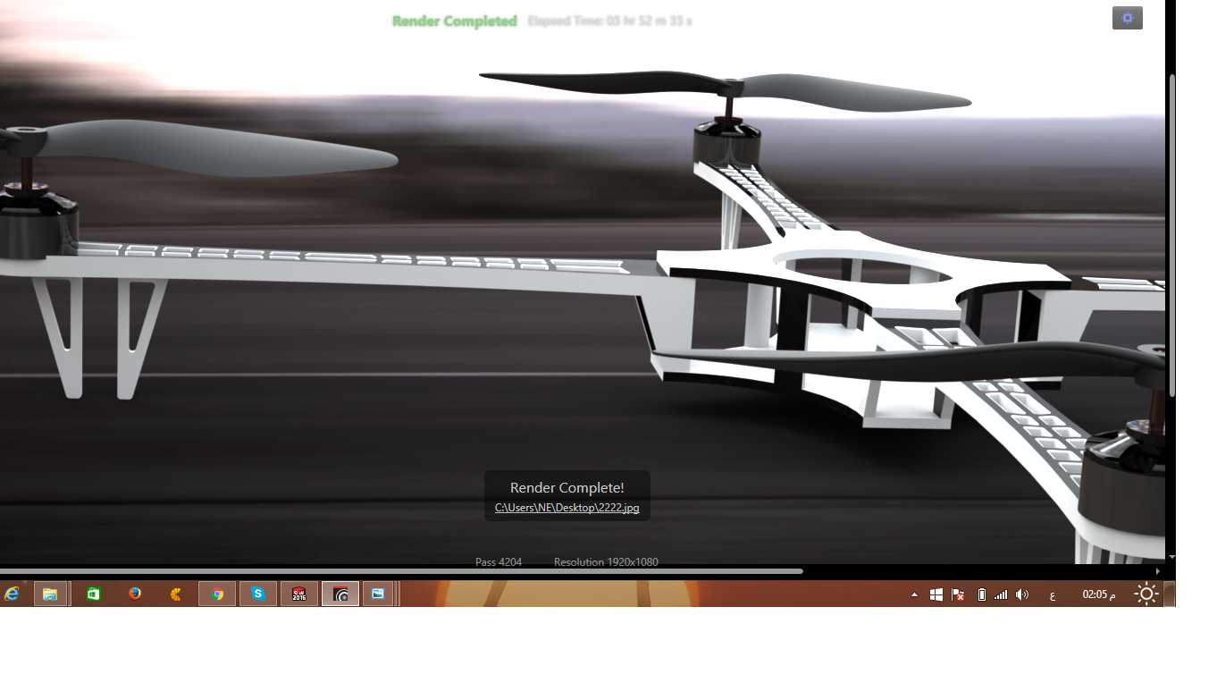This screenshot has height=683, width=1217.
Task: Click the vertical scrollbar down arrow
Action: click(x=1172, y=557)
